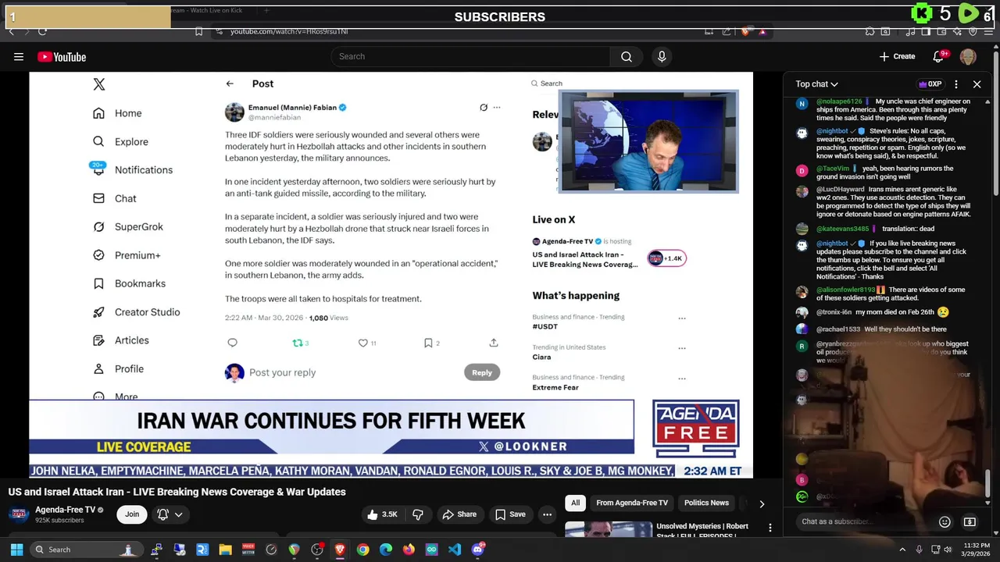Select the All filter chip
This screenshot has width=1000, height=562.
[575, 503]
